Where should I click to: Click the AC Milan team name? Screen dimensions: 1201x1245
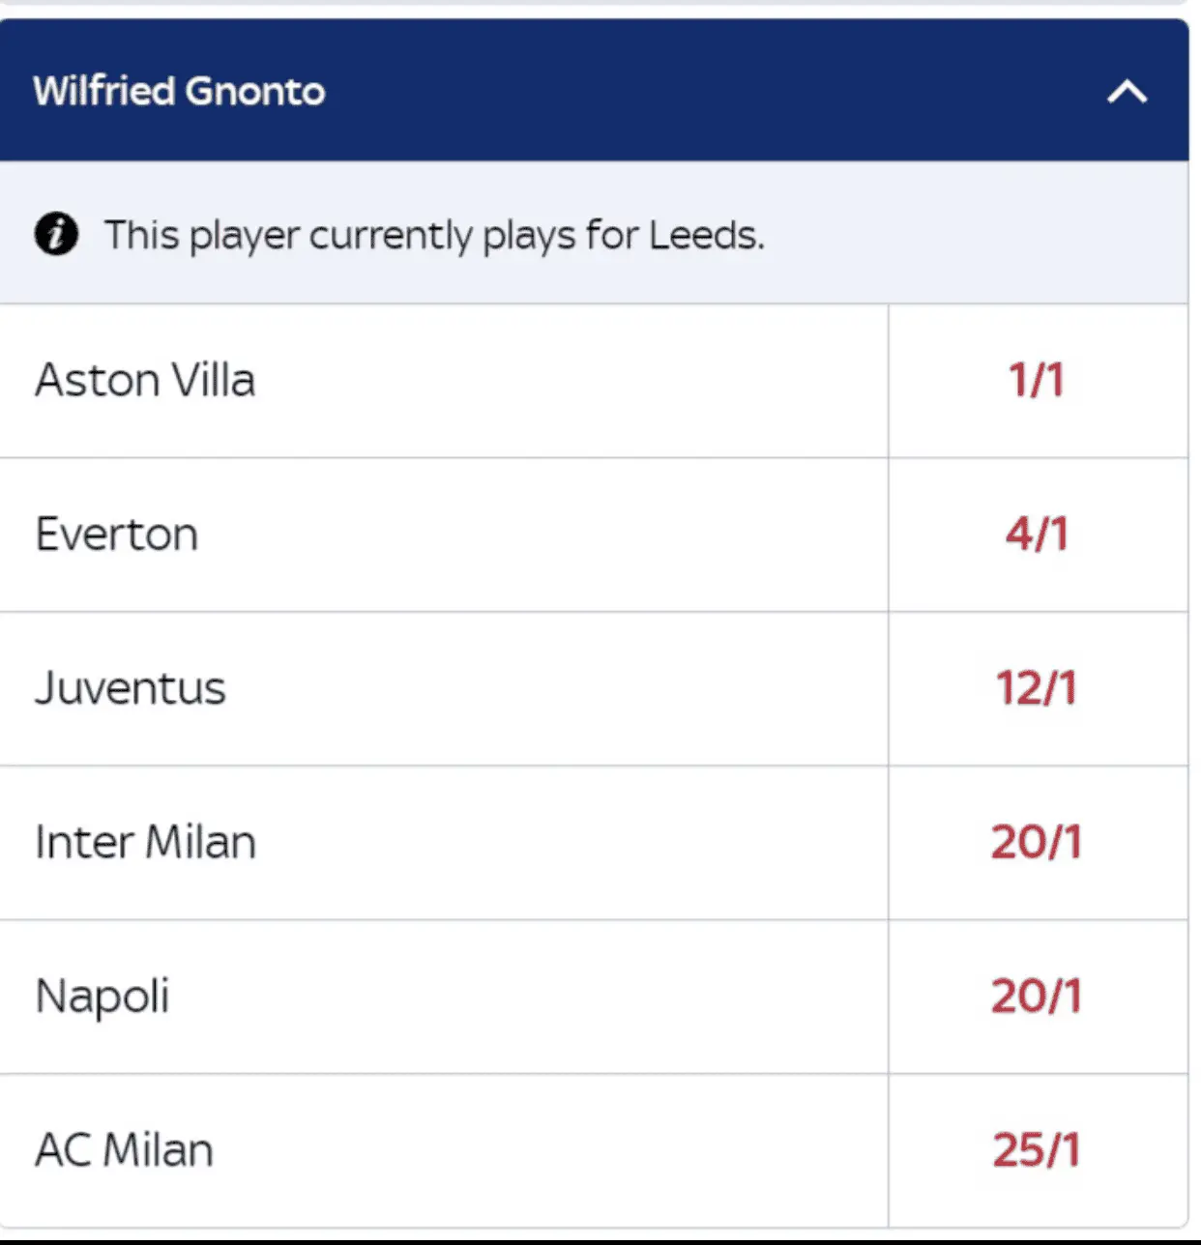pos(124,1150)
